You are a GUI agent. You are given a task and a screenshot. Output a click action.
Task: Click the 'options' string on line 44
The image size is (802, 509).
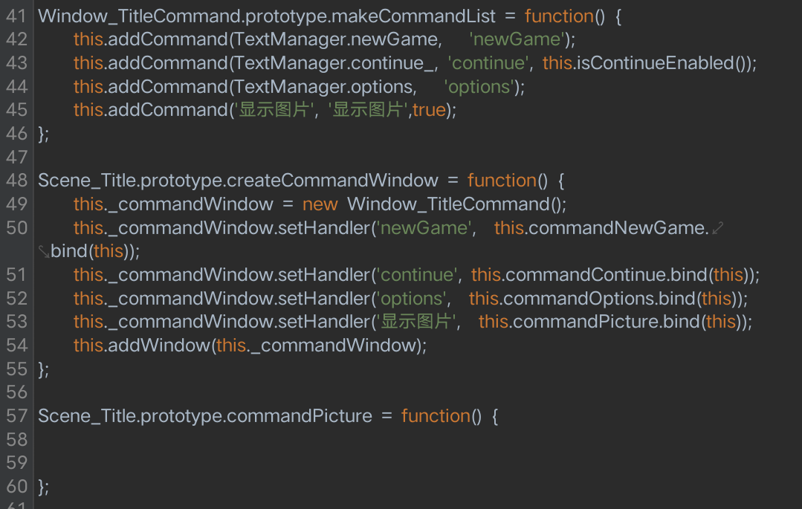(479, 87)
